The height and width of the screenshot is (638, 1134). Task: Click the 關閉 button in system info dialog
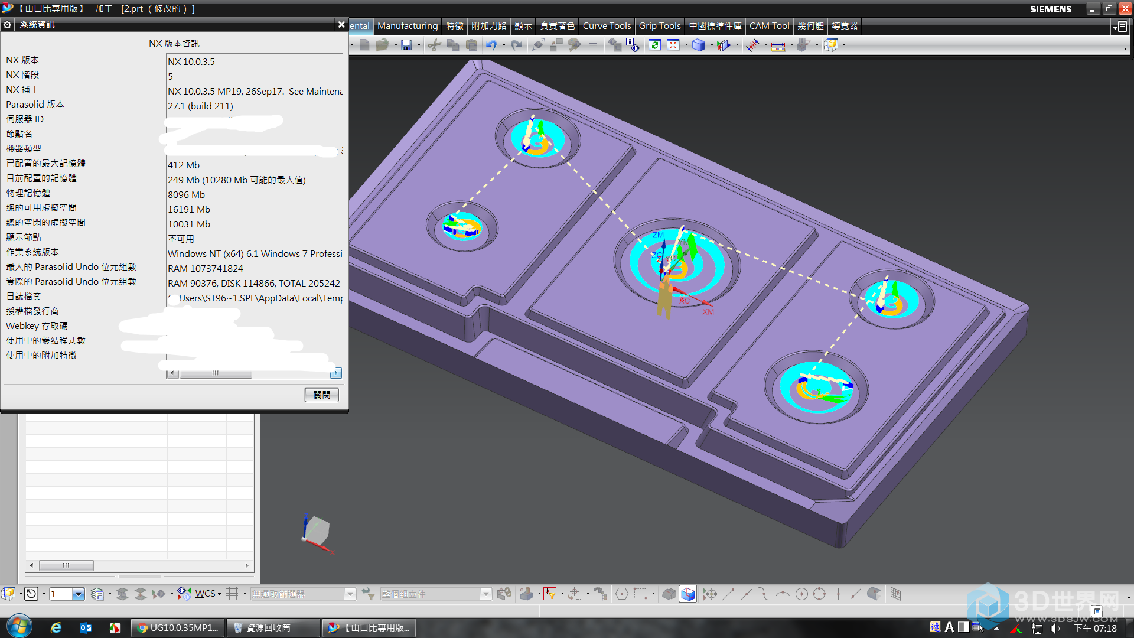click(x=322, y=395)
